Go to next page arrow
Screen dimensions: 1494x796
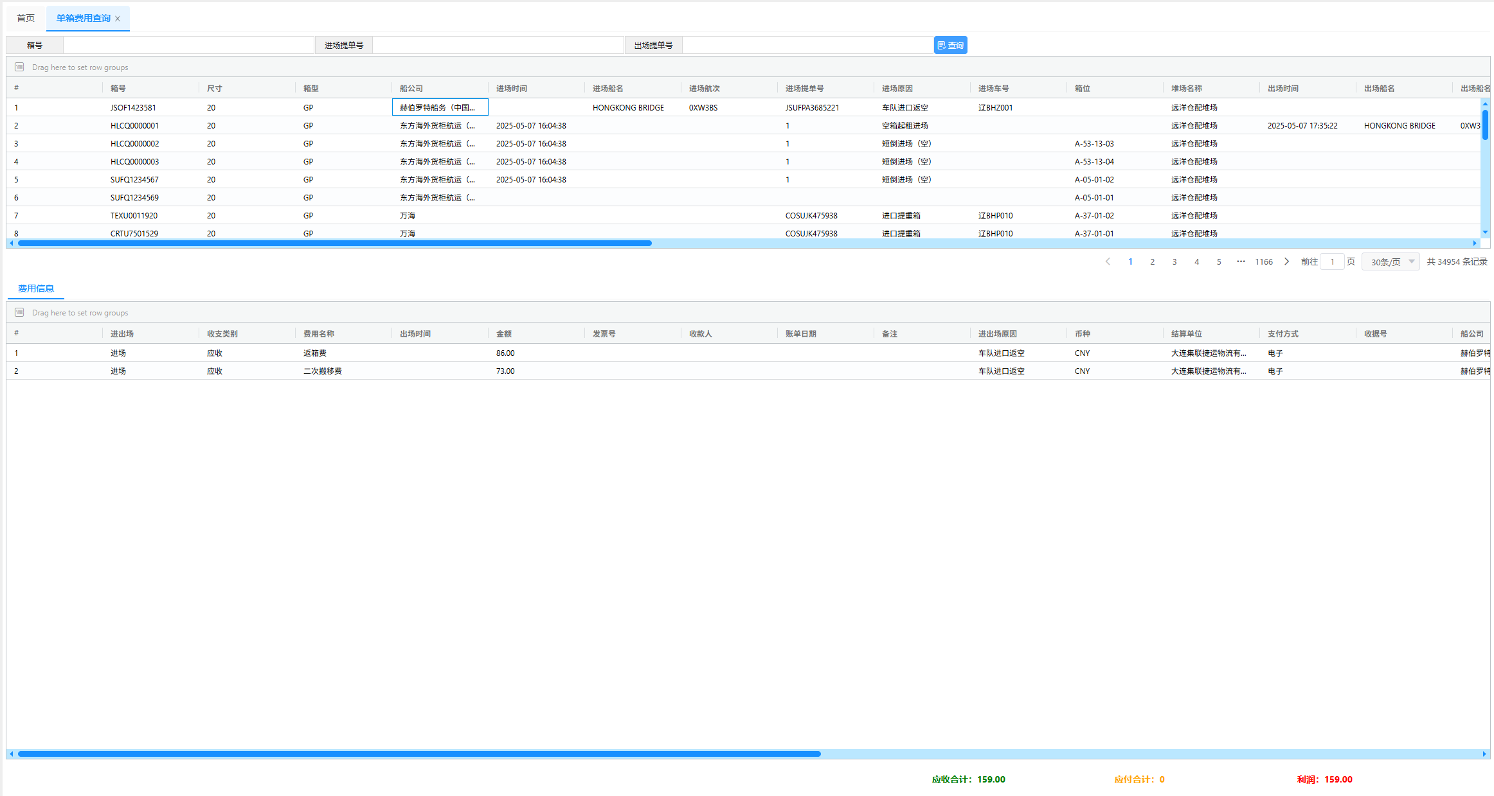(1286, 261)
